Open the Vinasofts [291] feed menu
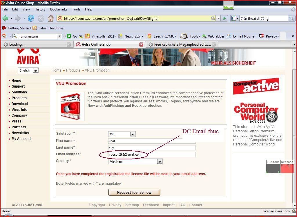Screen dimensions: 297x217 pos(101,36)
